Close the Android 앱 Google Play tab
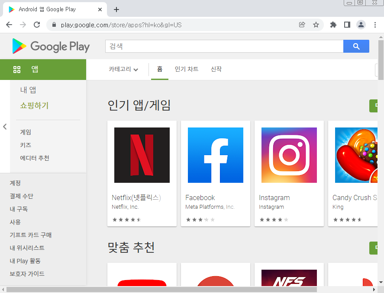The height and width of the screenshot is (293, 384). click(x=100, y=10)
